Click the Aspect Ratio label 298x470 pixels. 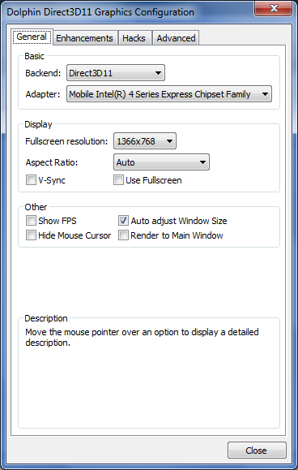[x=51, y=162]
